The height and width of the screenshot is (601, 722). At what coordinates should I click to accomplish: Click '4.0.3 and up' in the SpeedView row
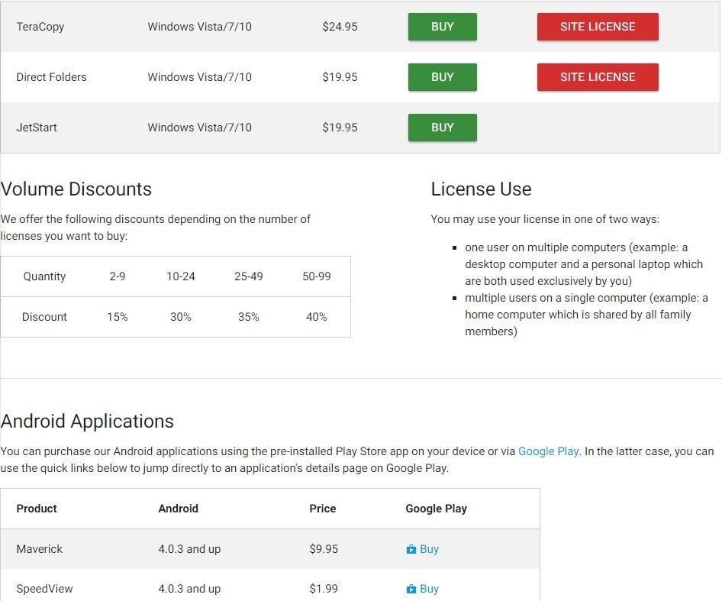coord(189,589)
